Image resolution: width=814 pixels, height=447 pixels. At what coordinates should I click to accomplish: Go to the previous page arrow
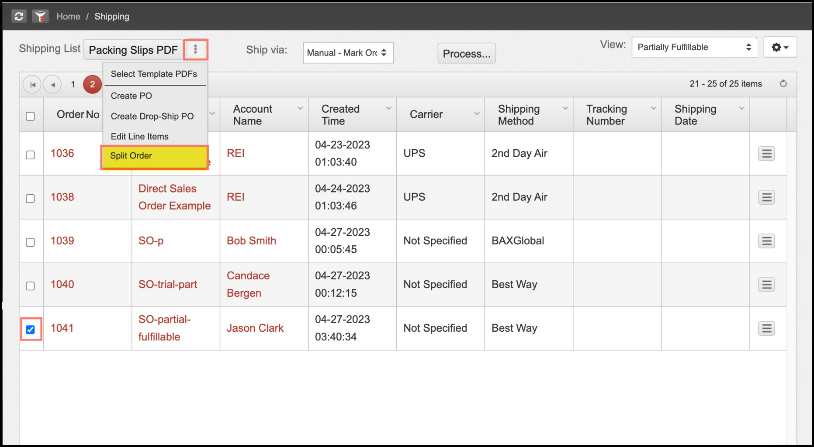tap(52, 85)
